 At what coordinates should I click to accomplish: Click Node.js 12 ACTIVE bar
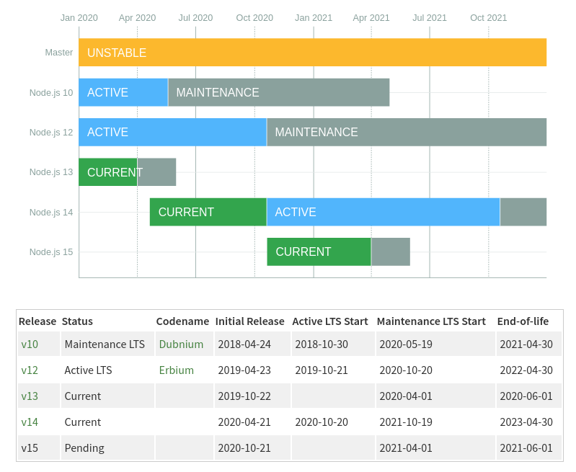coord(172,133)
